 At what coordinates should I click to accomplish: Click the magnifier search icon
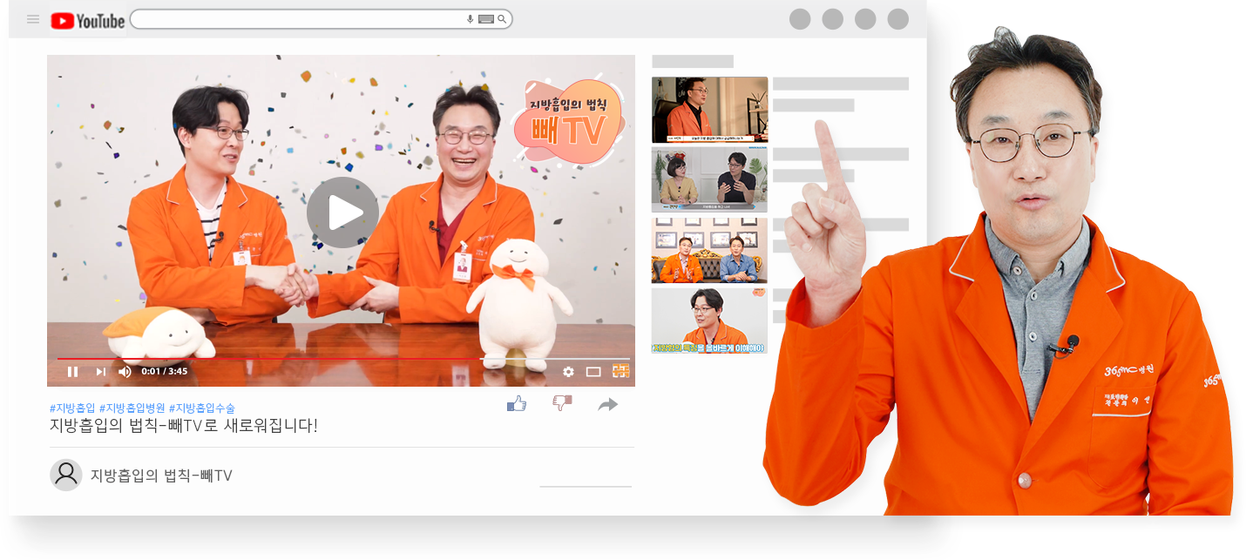click(x=502, y=19)
